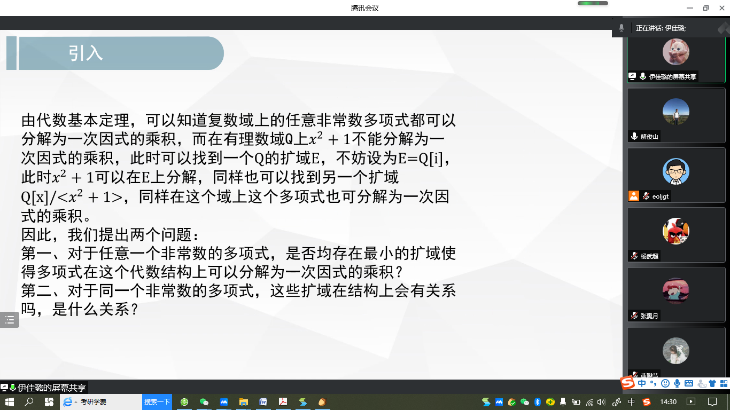The width and height of the screenshot is (730, 410).
Task: Open Sogou emoji smiley face panel
Action: pyautogui.click(x=665, y=383)
